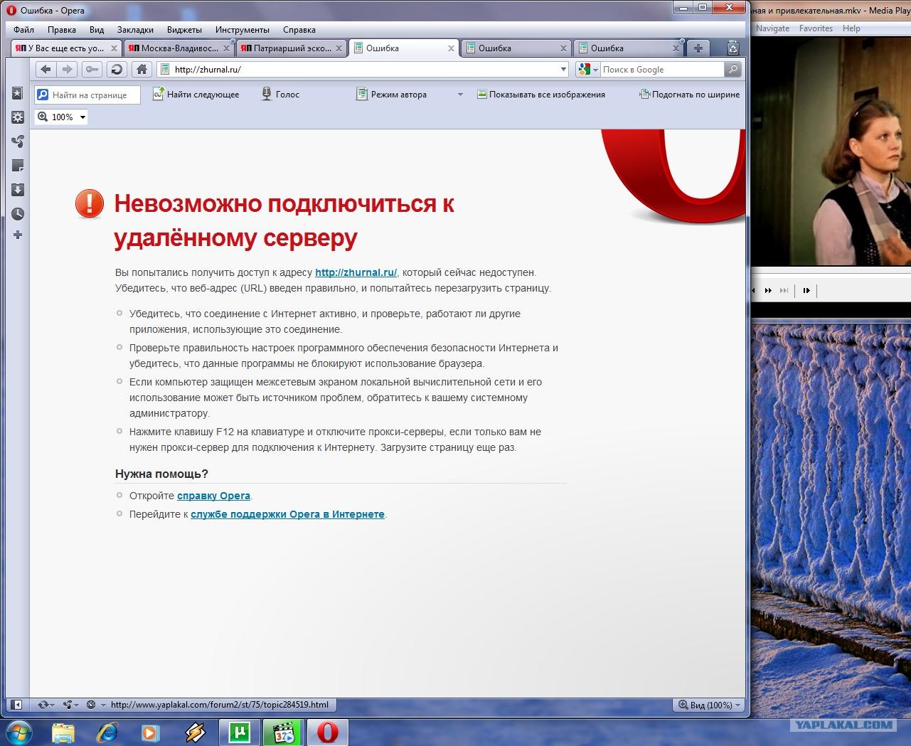Open Winamp from the taskbar
This screenshot has height=746, width=911.
(x=195, y=732)
